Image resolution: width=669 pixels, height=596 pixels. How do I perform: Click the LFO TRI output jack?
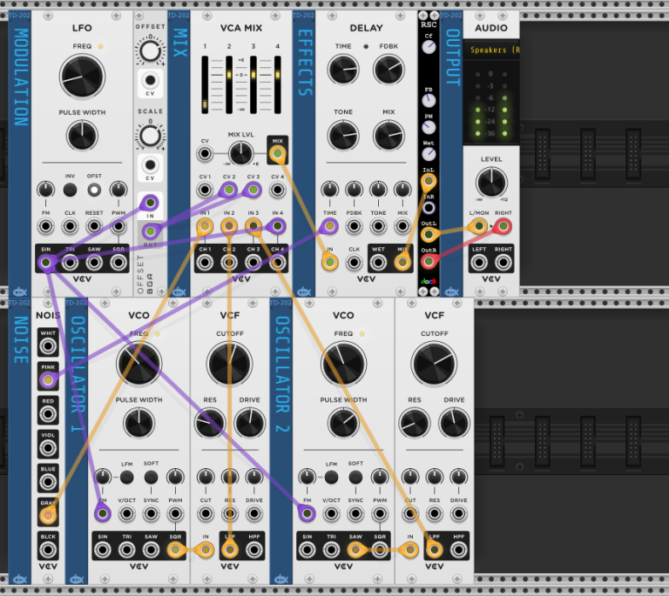click(70, 263)
